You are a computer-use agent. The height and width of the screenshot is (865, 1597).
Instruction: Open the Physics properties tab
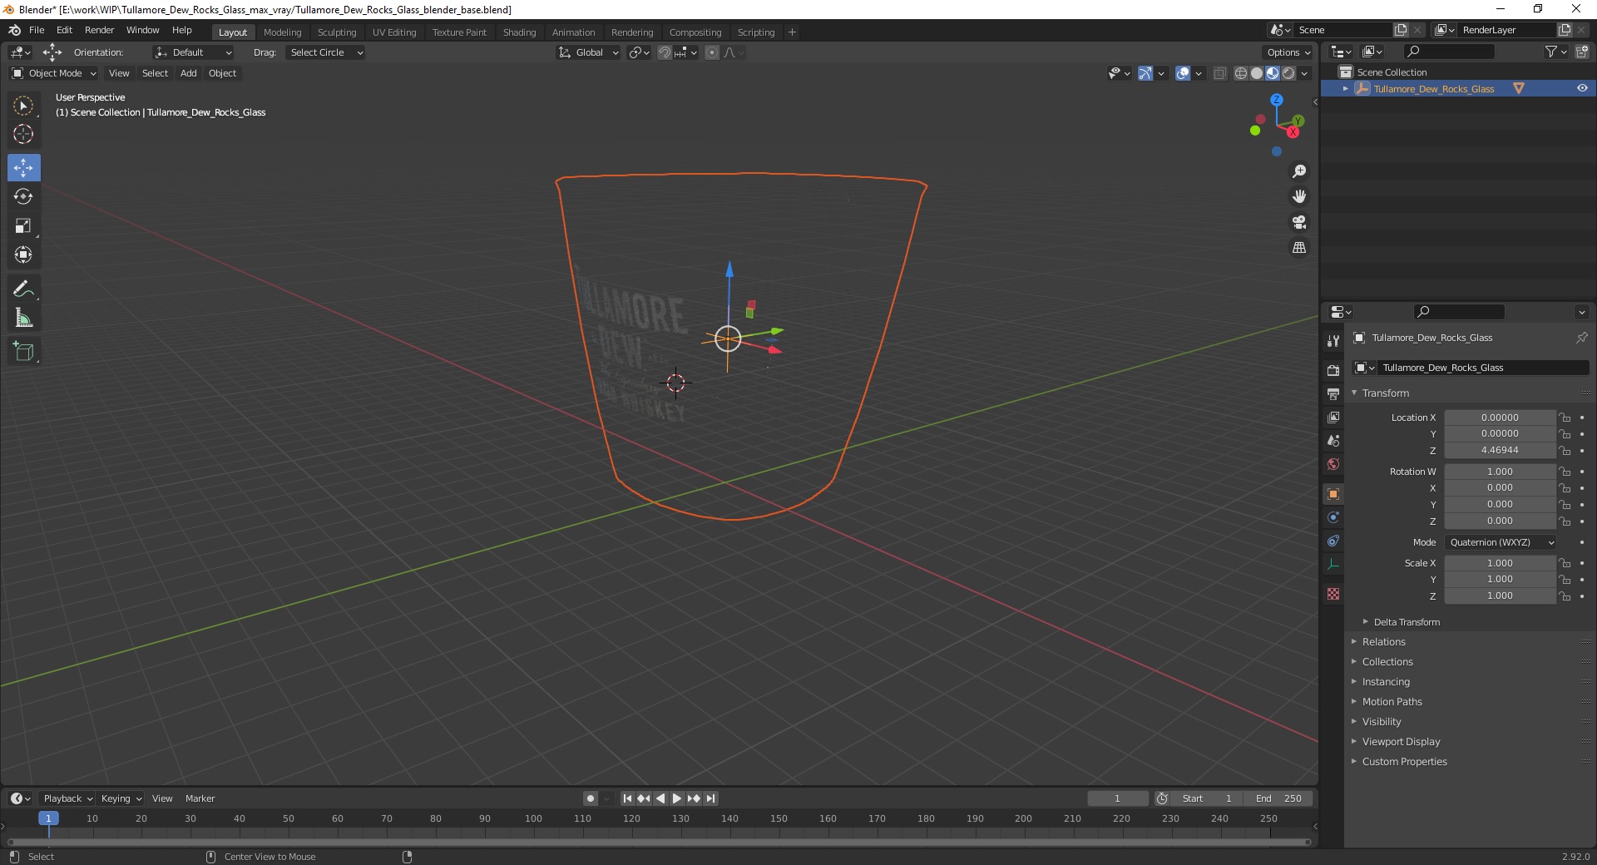tap(1333, 517)
